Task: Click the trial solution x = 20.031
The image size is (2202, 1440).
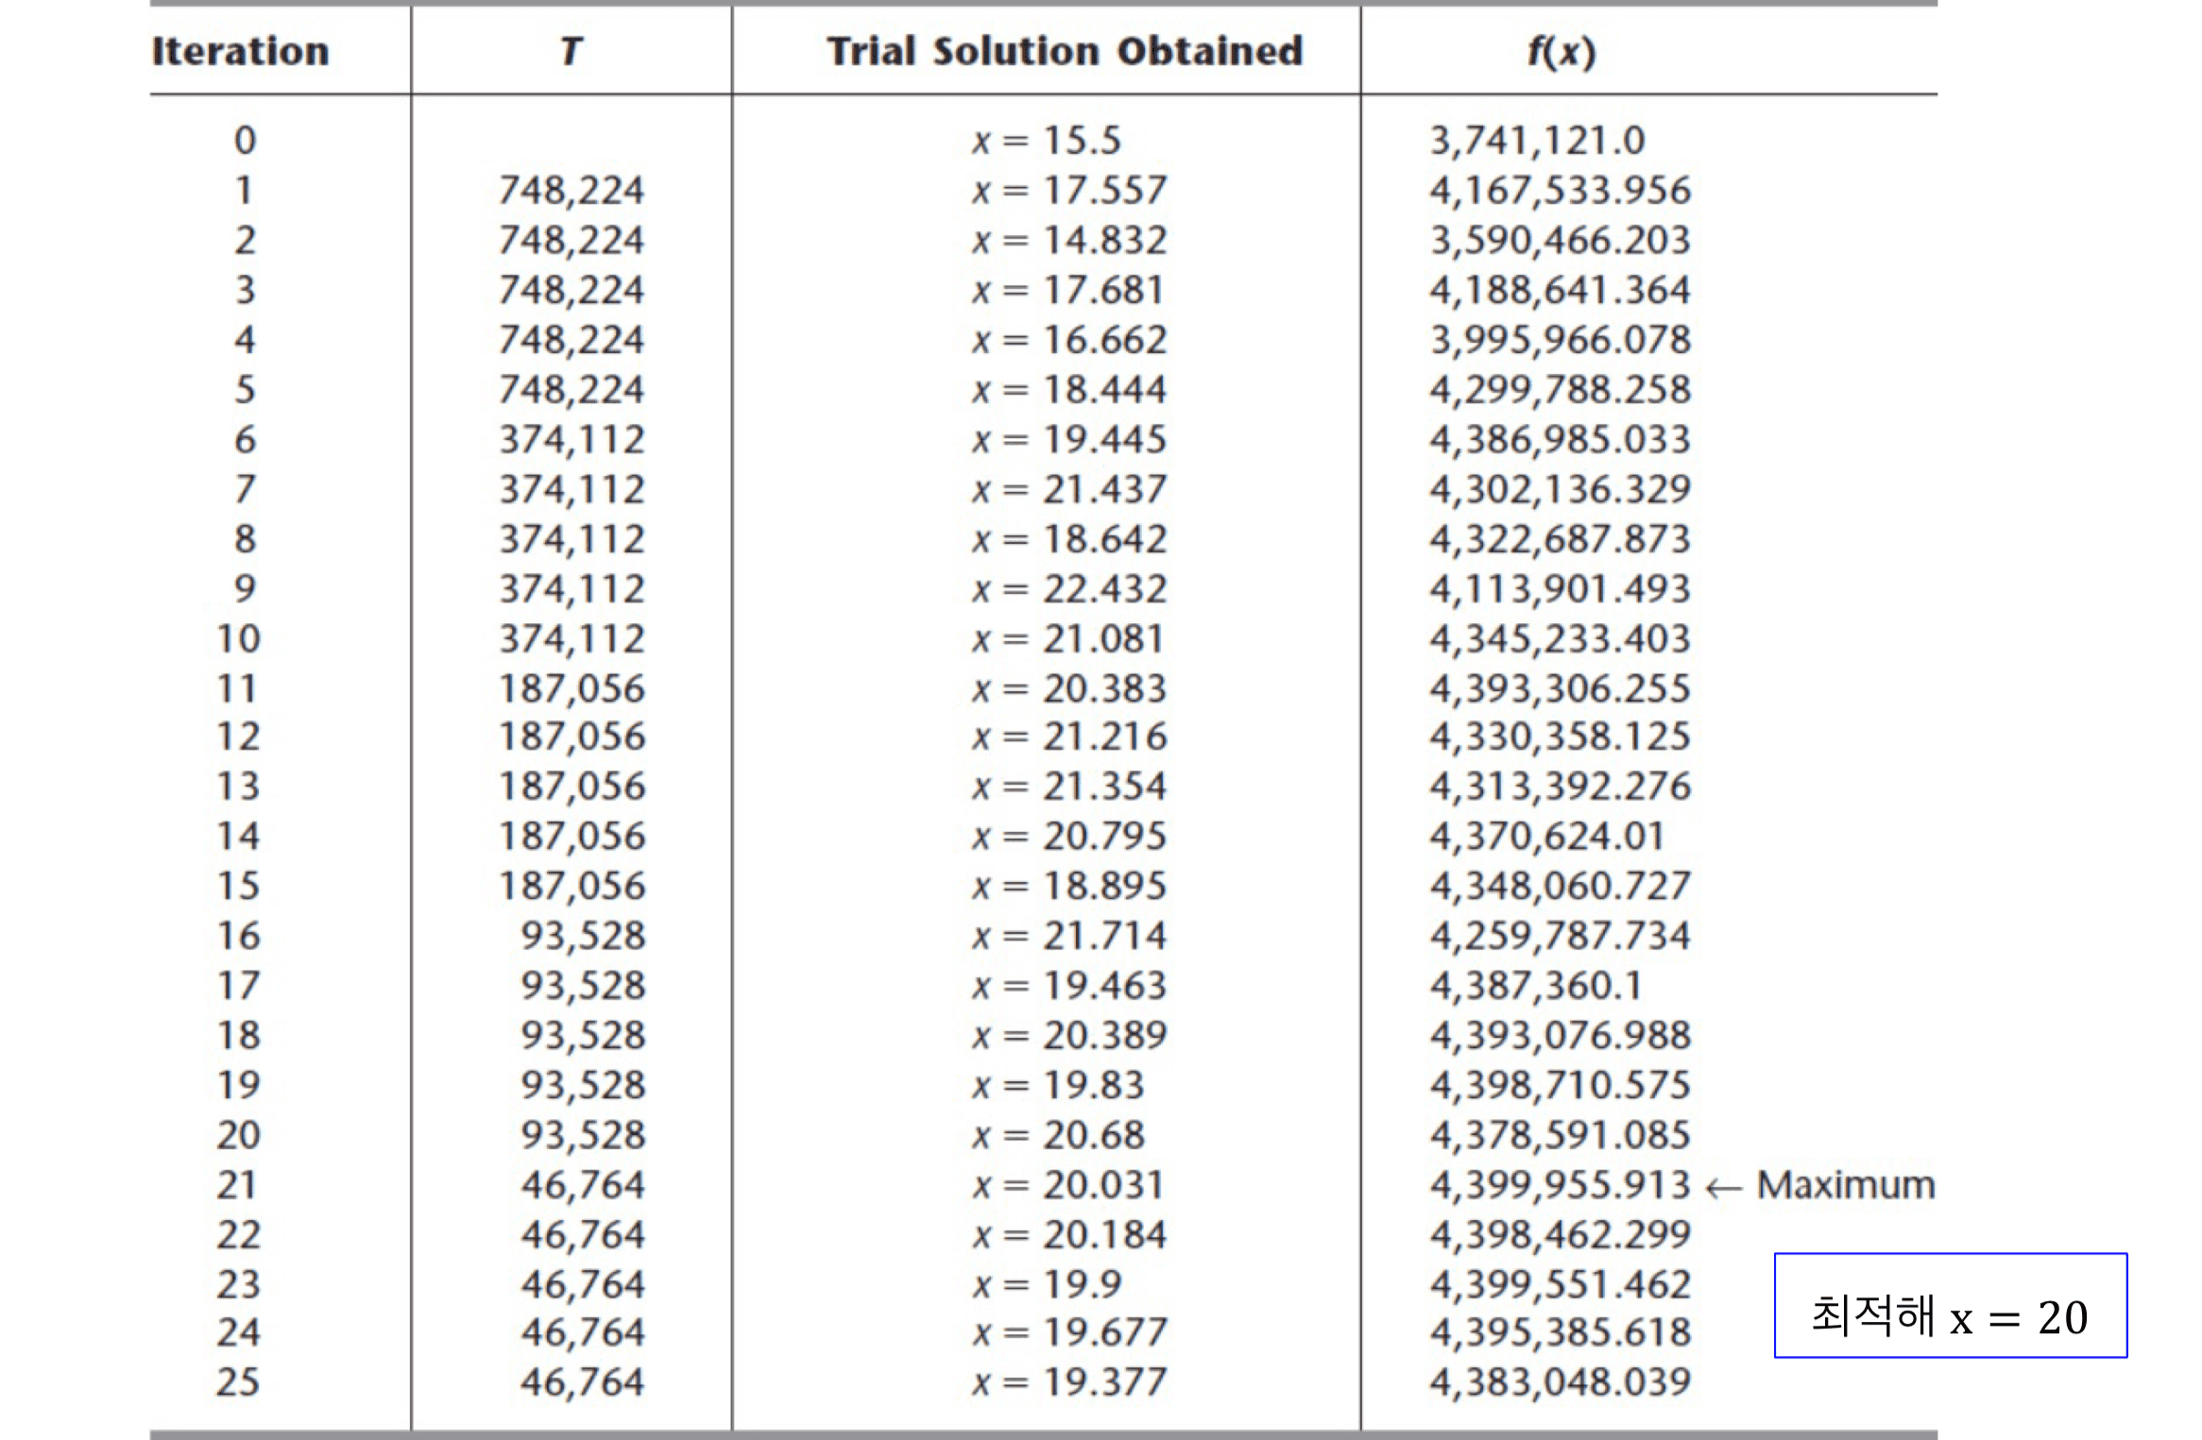Action: pos(1068,1185)
